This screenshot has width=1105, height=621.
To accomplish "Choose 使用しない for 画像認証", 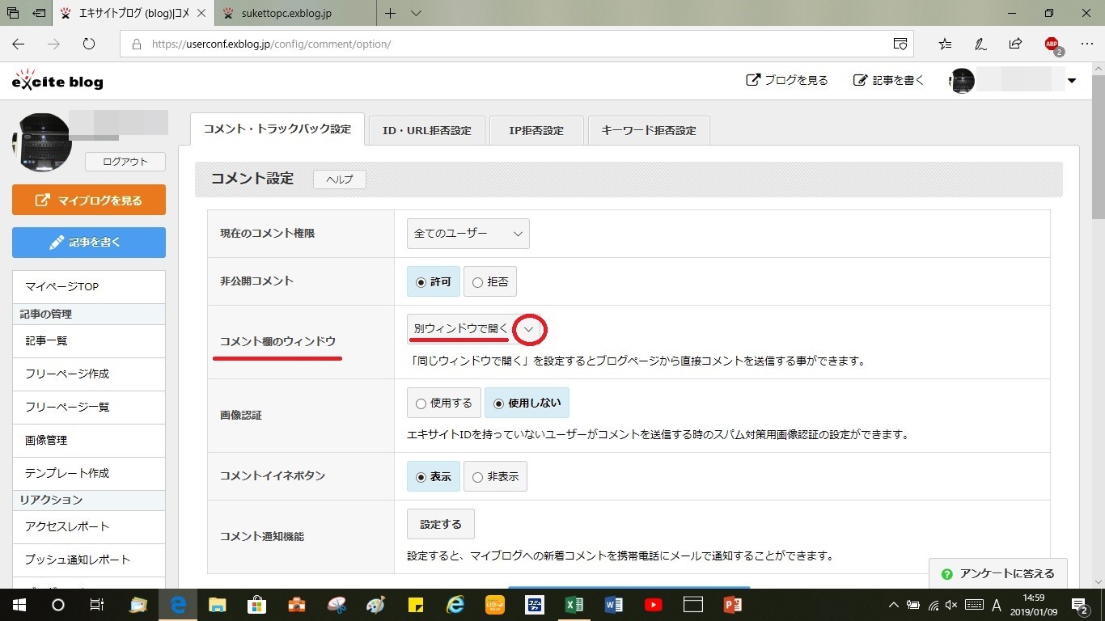I will coord(527,403).
